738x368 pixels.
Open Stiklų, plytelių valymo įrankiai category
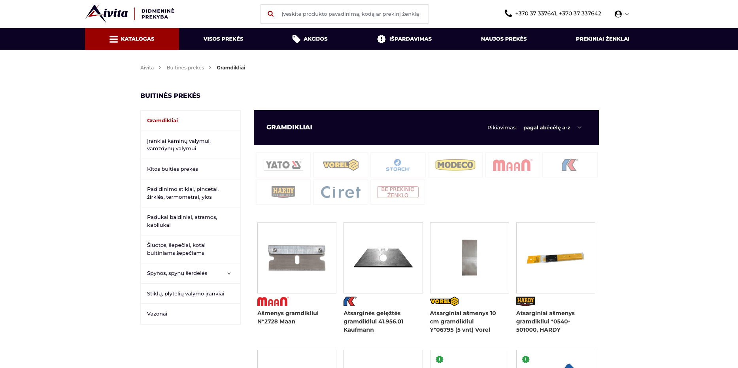191,294
